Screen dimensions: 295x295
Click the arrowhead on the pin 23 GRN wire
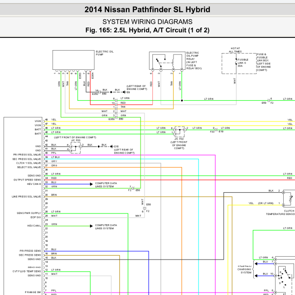tap(91, 226)
